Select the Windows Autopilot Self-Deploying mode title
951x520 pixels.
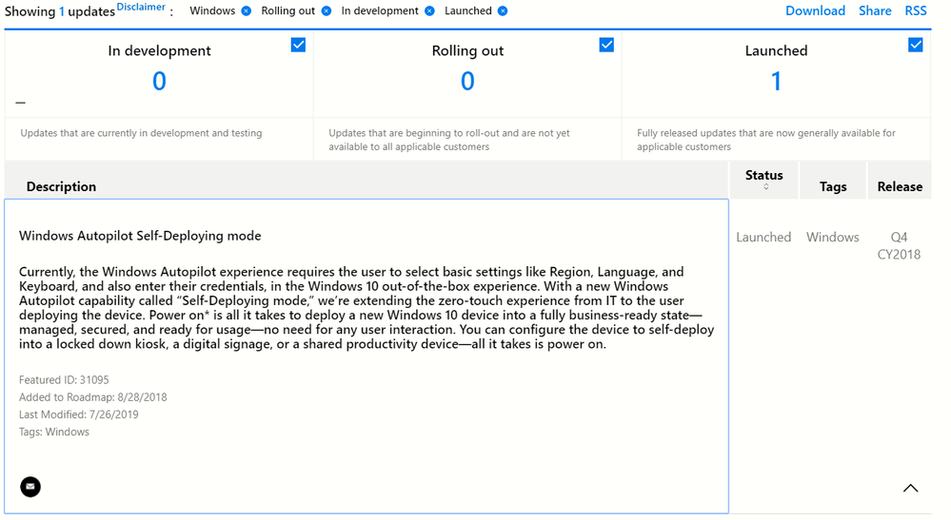140,236
